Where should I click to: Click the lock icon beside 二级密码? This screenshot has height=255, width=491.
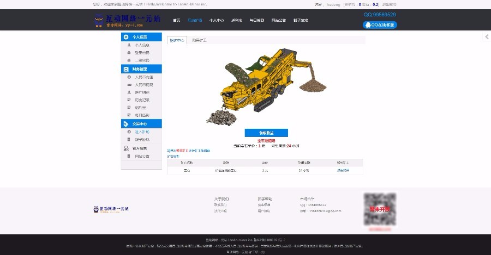point(129,60)
